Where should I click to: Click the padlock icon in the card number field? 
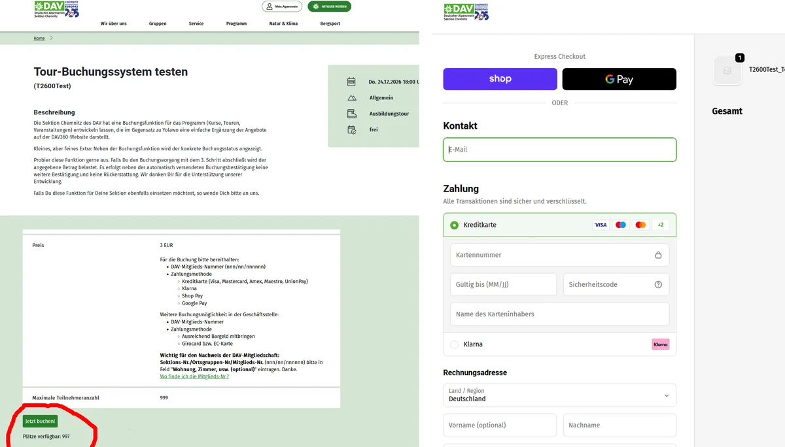658,255
